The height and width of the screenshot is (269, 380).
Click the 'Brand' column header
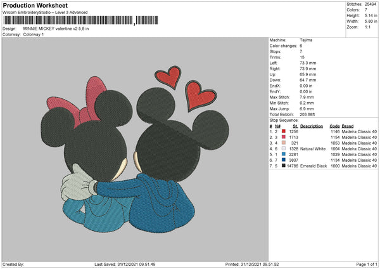(x=348, y=126)
